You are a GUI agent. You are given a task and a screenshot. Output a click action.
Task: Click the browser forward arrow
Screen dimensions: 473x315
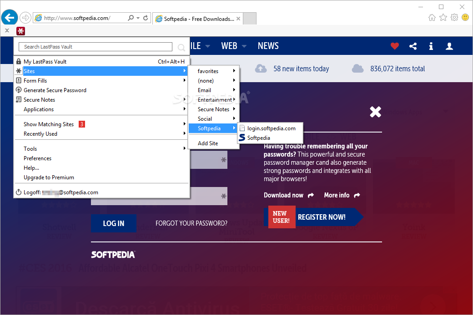coord(25,18)
